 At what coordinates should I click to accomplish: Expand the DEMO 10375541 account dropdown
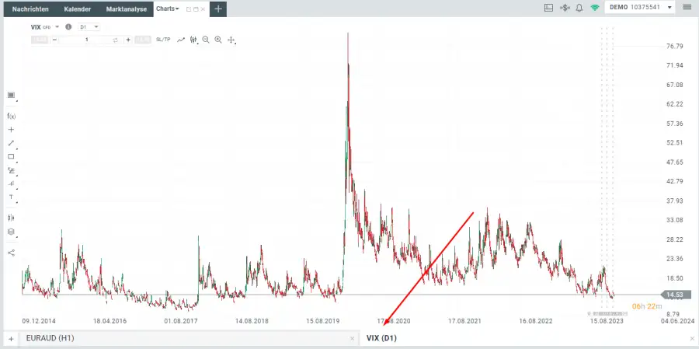click(x=640, y=7)
